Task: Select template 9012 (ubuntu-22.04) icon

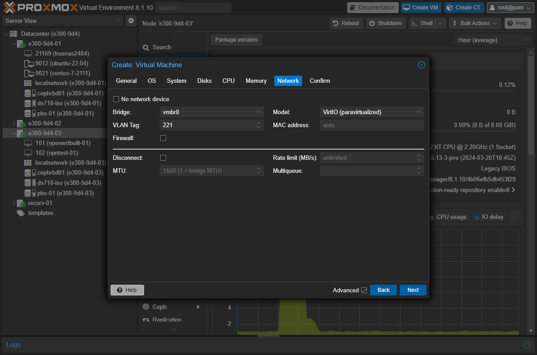Action: click(29, 64)
